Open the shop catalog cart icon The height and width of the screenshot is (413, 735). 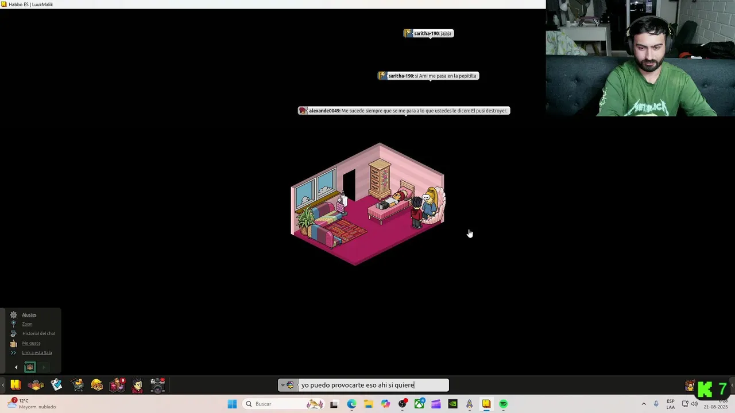[x=78, y=385]
